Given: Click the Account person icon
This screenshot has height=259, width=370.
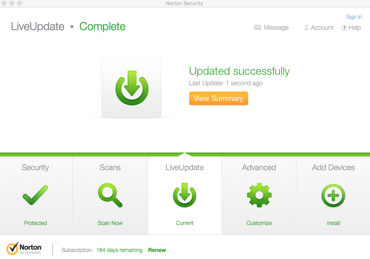Looking at the screenshot, I should pyautogui.click(x=307, y=28).
